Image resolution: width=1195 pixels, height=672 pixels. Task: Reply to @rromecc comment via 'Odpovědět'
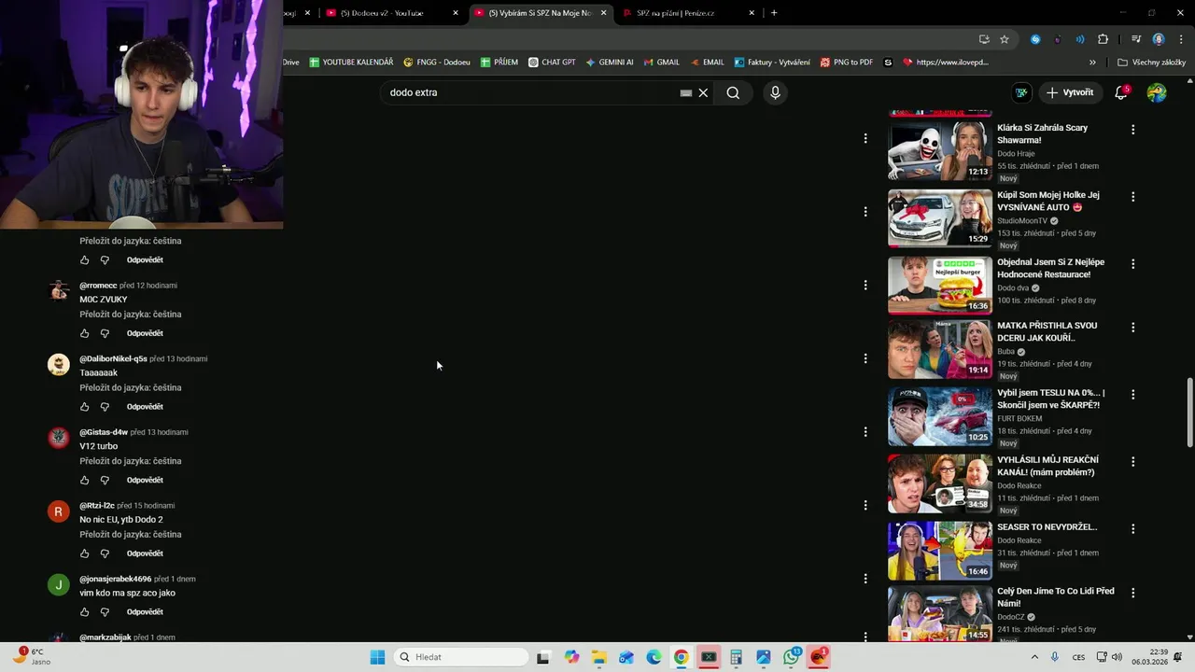[145, 333]
